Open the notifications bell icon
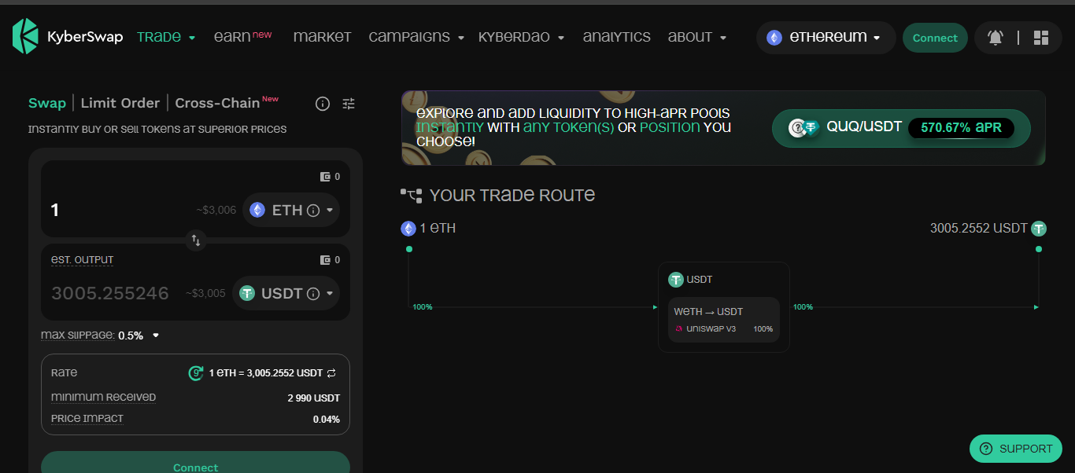The height and width of the screenshot is (473, 1075). (x=996, y=38)
